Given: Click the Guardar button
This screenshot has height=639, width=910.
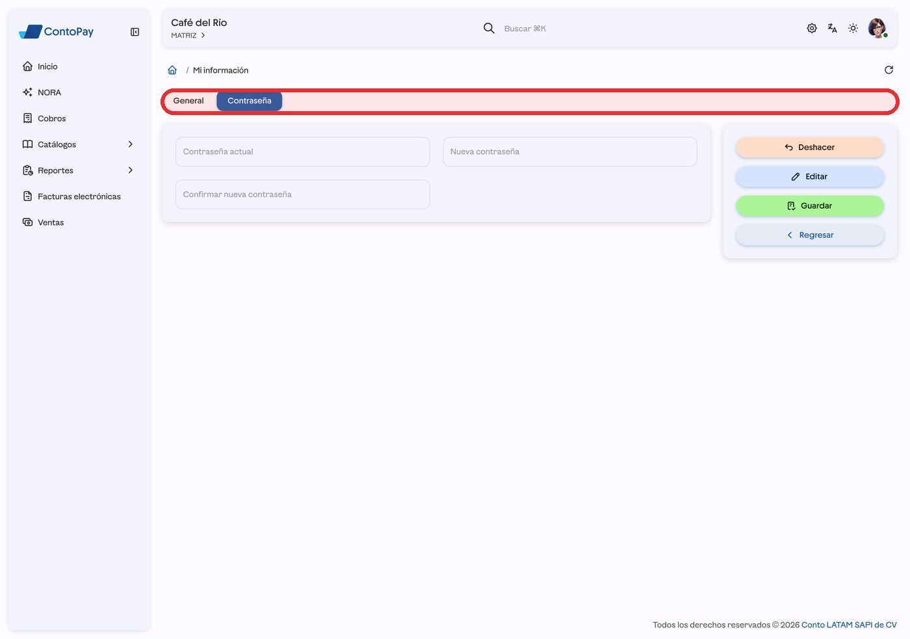Looking at the screenshot, I should (x=810, y=206).
